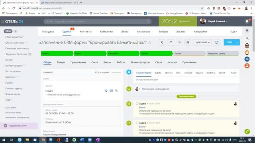Toggle the hamburger menu beside ОТЕЛЬ 24
The image size is (255, 143).
coord(3,21)
